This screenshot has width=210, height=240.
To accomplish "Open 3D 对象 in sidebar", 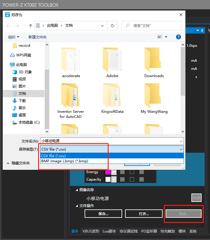I will tap(22, 72).
